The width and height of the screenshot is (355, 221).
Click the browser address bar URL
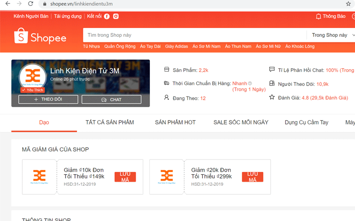(81, 4)
